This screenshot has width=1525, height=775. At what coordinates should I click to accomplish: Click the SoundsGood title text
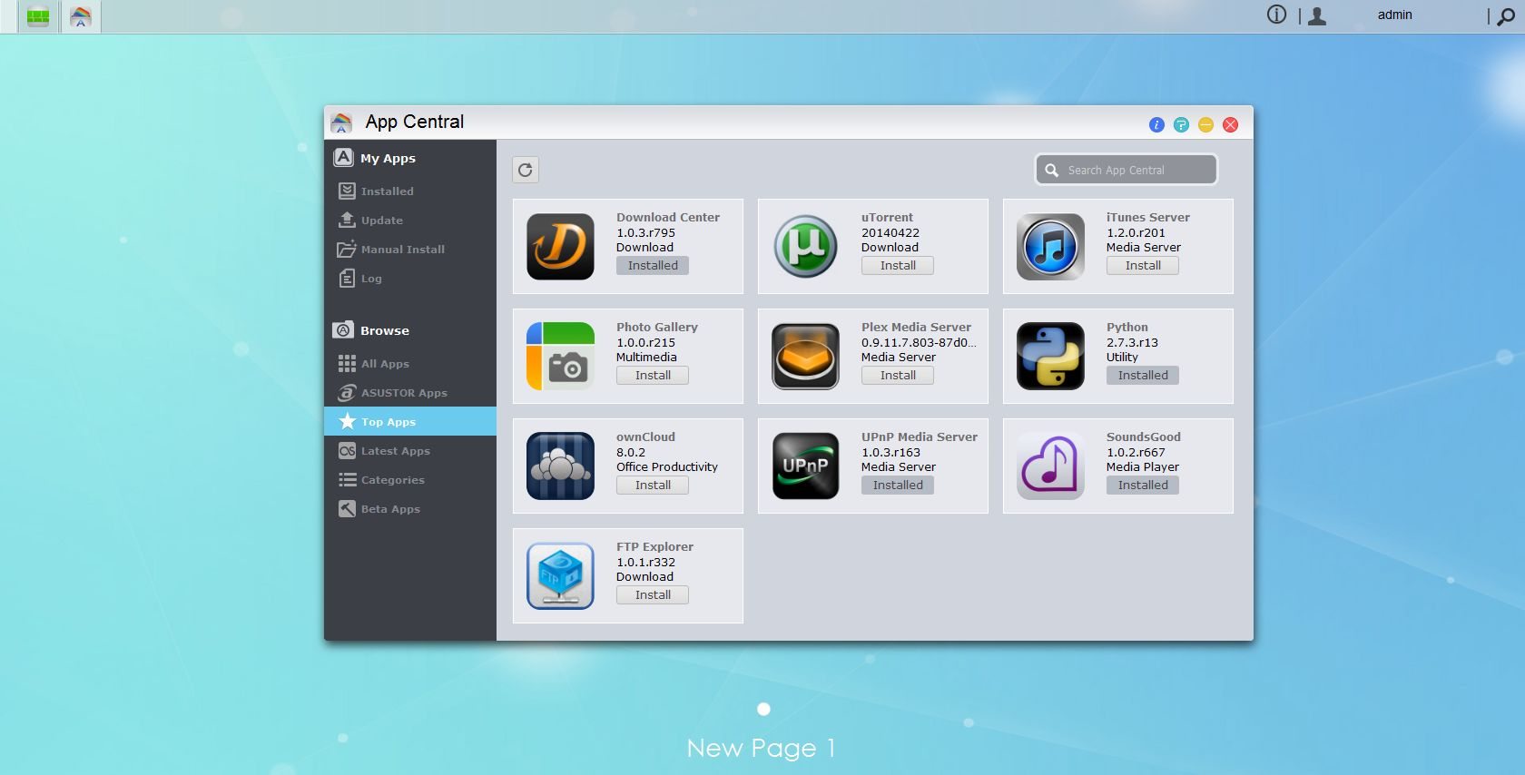click(1144, 437)
